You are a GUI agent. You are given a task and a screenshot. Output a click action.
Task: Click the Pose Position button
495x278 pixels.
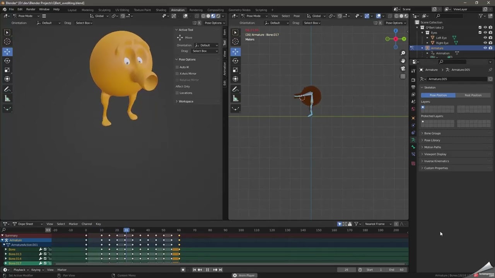click(x=438, y=95)
